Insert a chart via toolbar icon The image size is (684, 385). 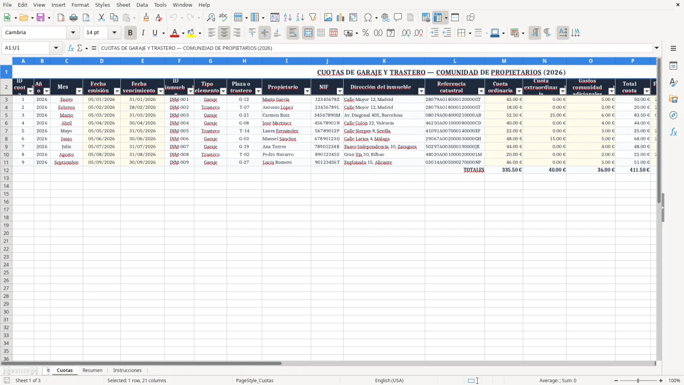pyautogui.click(x=341, y=18)
